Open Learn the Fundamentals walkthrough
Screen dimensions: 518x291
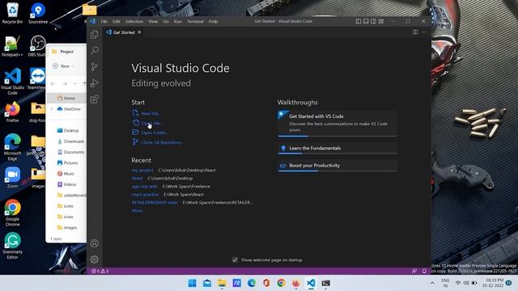338,148
